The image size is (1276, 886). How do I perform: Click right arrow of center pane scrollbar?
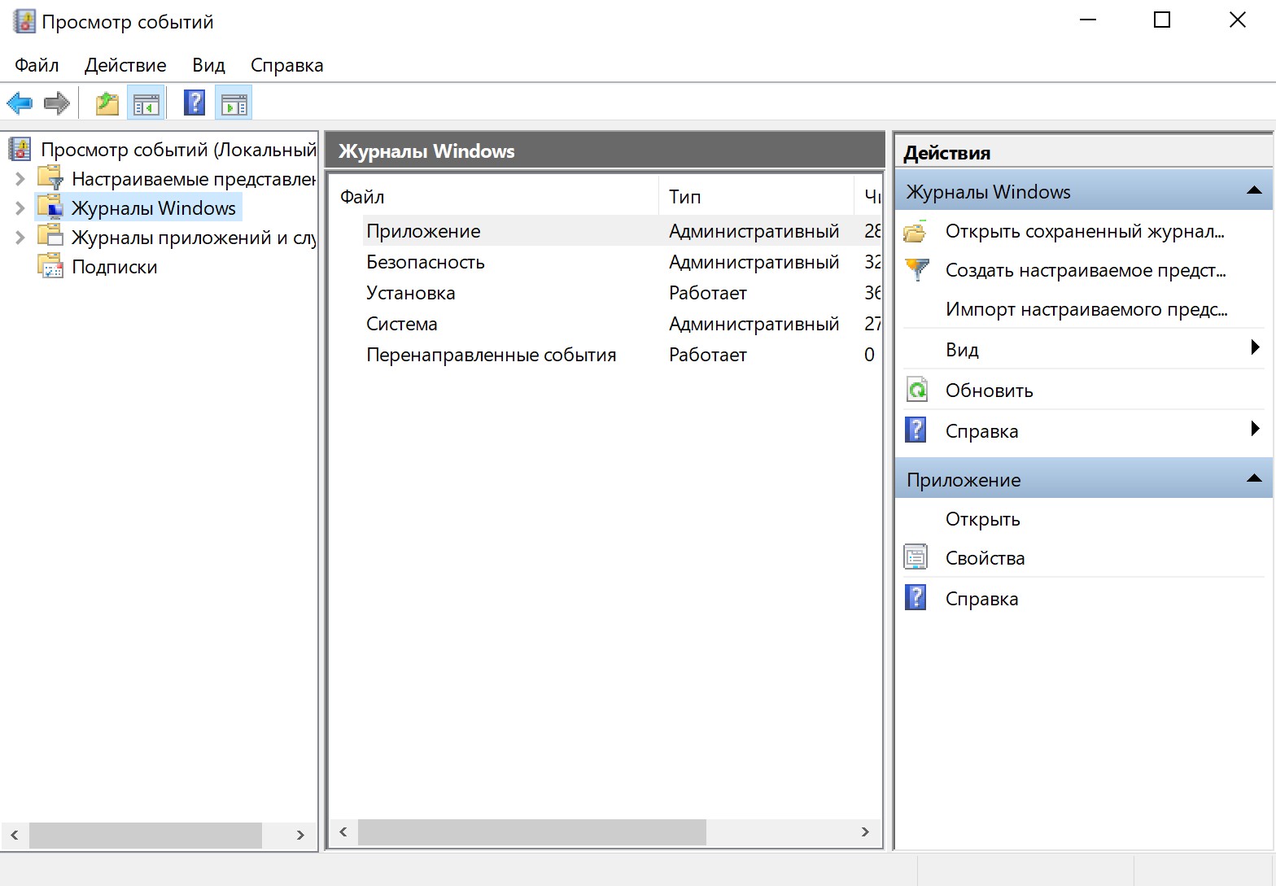(865, 831)
